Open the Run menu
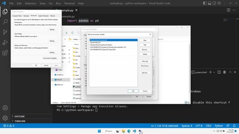This screenshot has width=239, height=134. (x=58, y=3)
